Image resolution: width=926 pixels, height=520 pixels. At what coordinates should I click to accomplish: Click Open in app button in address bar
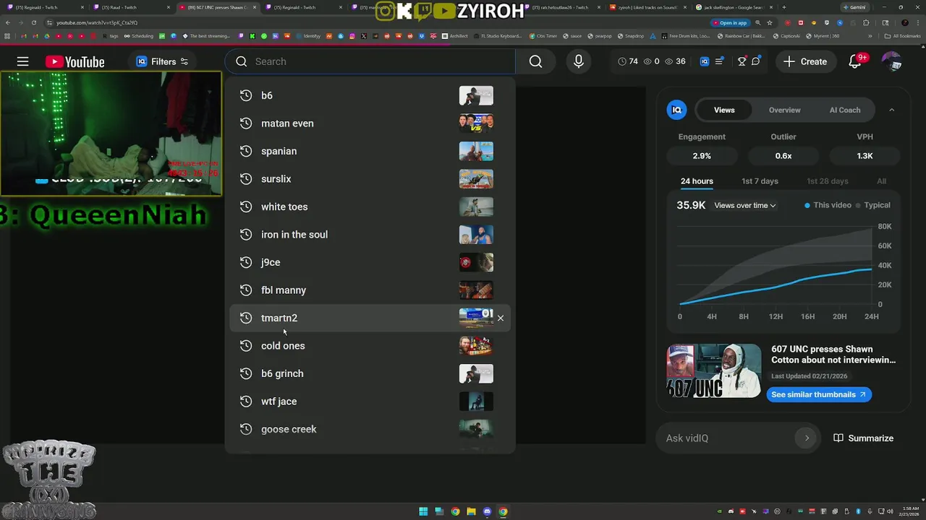coord(729,22)
